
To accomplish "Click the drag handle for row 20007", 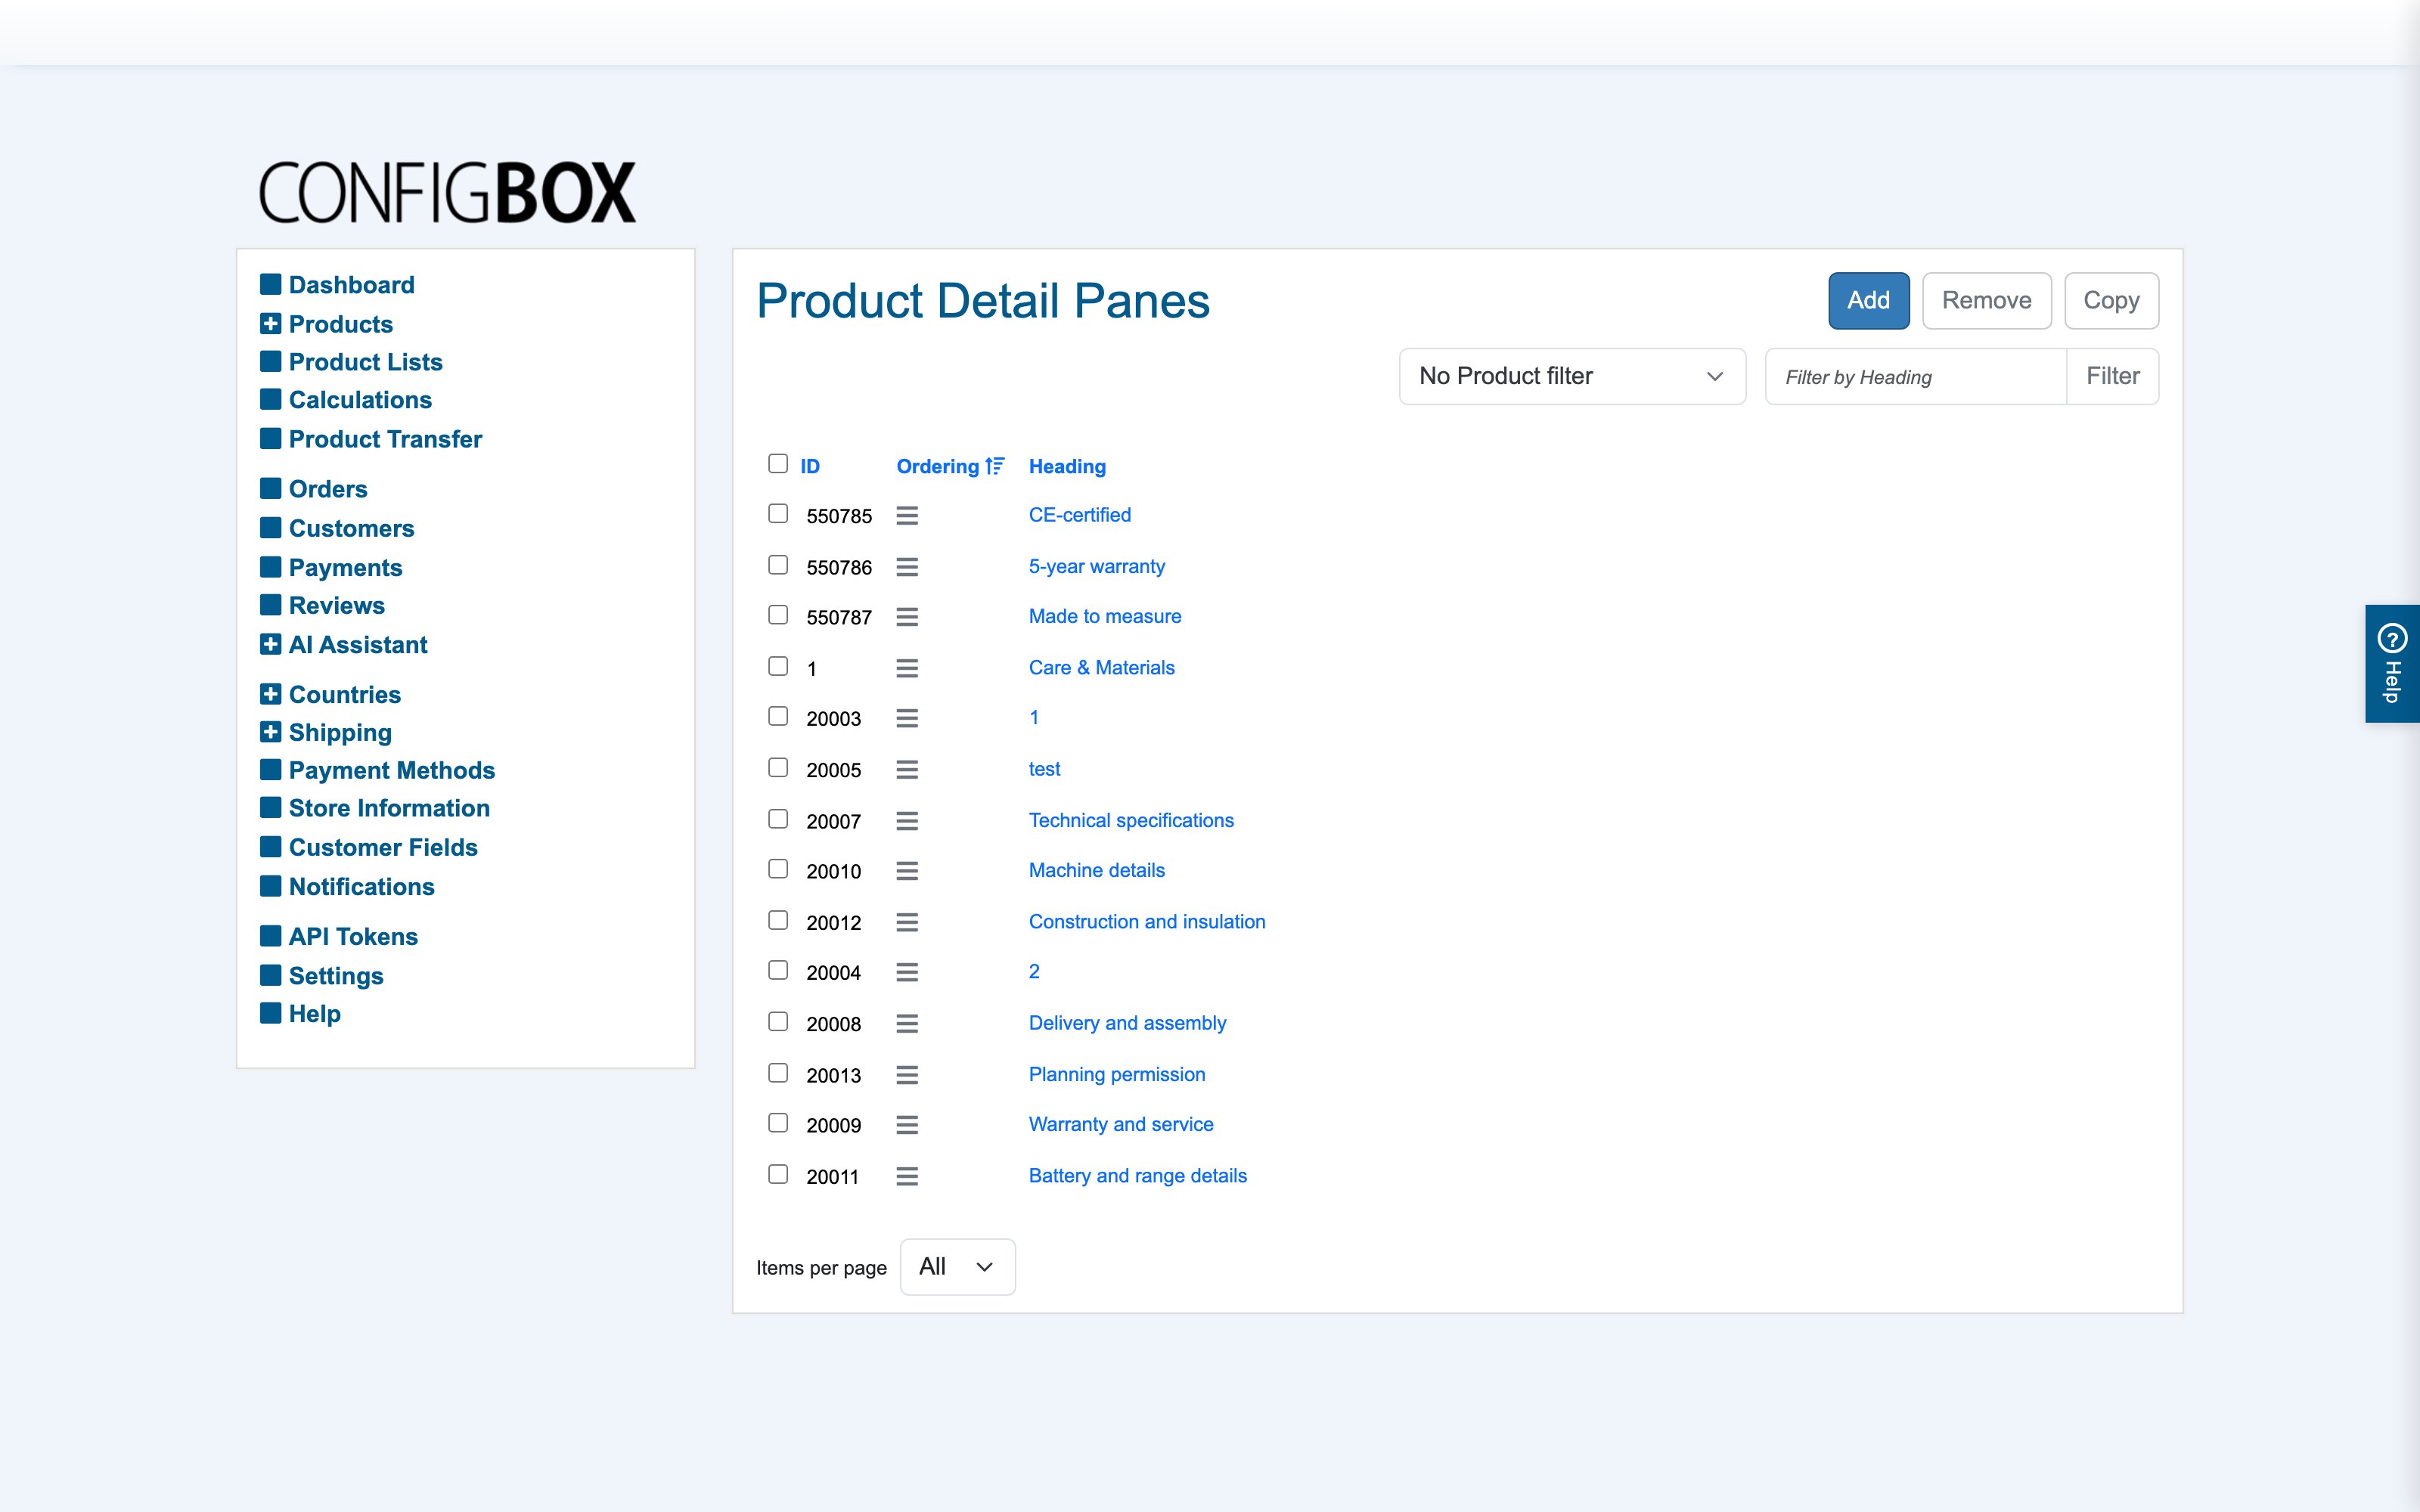I will click(x=907, y=821).
